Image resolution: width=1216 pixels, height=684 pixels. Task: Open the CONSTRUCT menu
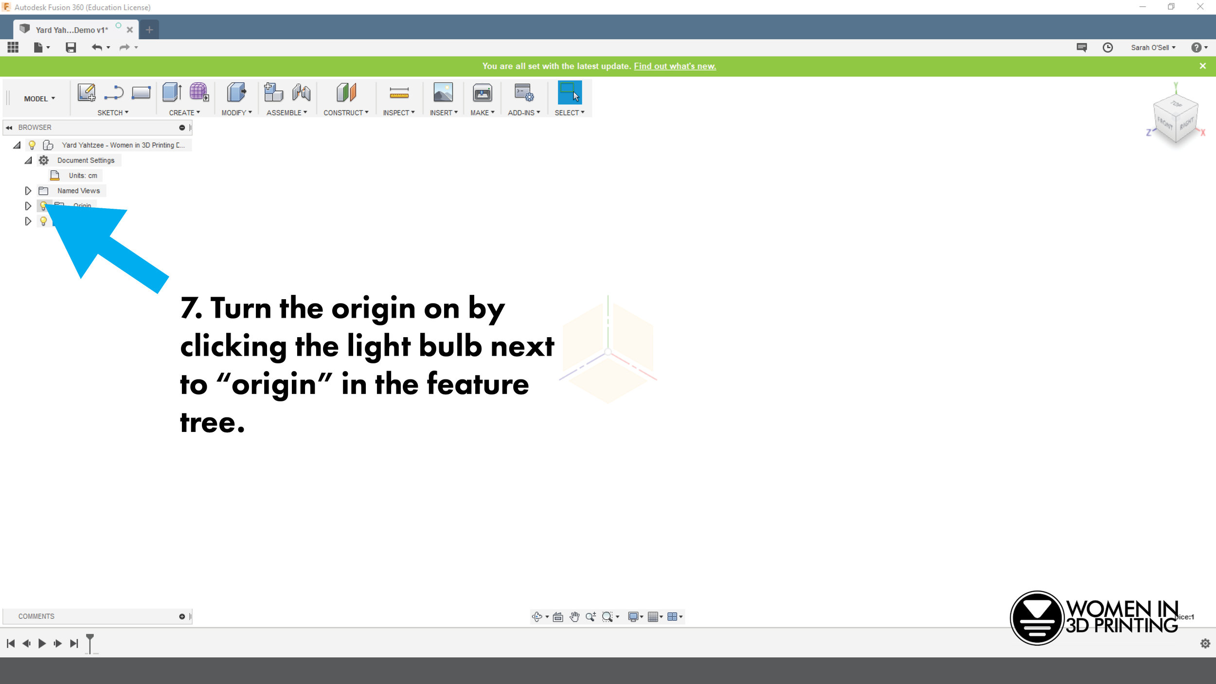pyautogui.click(x=346, y=112)
